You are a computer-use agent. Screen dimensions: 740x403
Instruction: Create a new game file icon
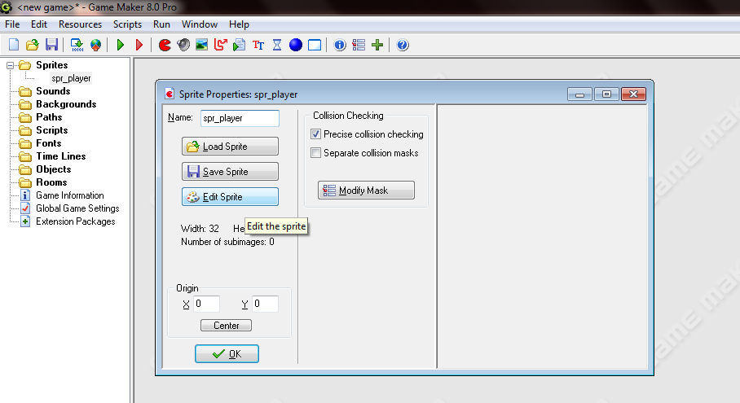coord(14,45)
